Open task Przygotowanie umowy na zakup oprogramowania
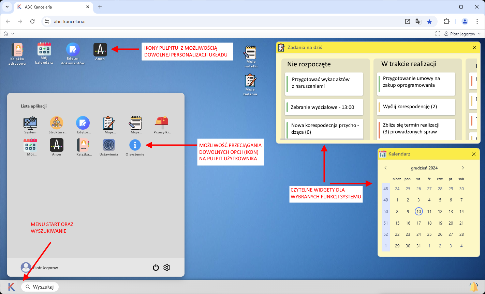This screenshot has height=294, width=485. 416,84
